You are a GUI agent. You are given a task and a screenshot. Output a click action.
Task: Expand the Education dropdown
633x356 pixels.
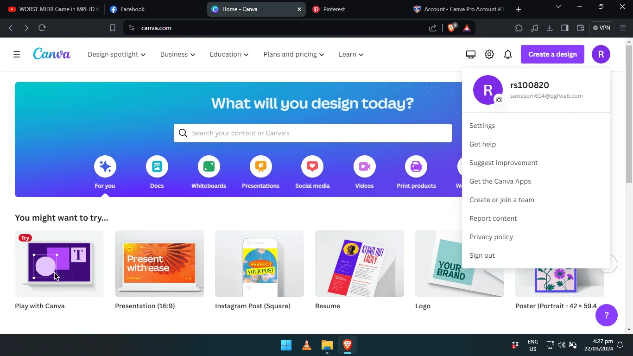pyautogui.click(x=229, y=54)
